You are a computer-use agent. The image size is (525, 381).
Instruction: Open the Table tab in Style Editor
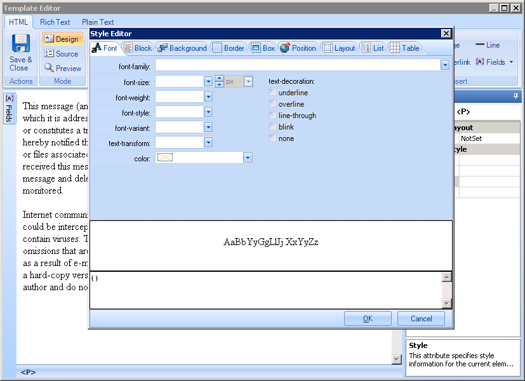coord(405,48)
